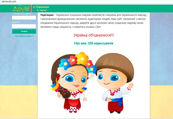This screenshot has width=173, height=119.
Task: Click the 'Електронна адреса' field label
Action: [x=22, y=14]
